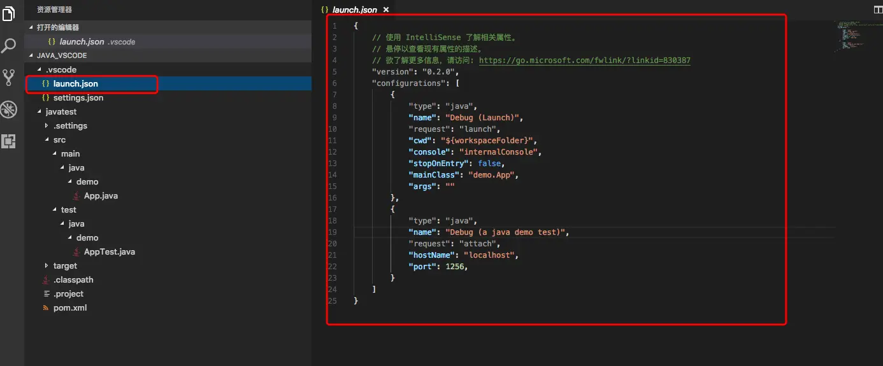Collapse the main folder
The height and width of the screenshot is (366, 883).
coord(54,154)
